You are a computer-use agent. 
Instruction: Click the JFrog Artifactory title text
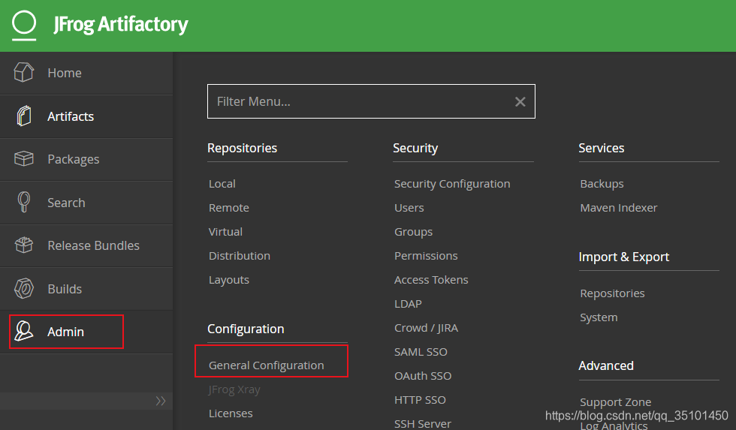coord(121,24)
